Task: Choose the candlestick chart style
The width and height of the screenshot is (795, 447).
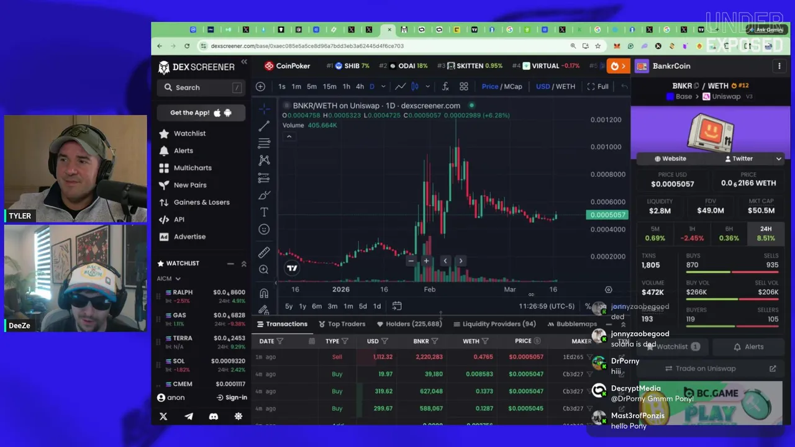Action: pos(415,86)
